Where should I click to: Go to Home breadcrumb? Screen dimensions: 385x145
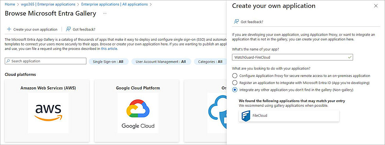click(x=10, y=4)
